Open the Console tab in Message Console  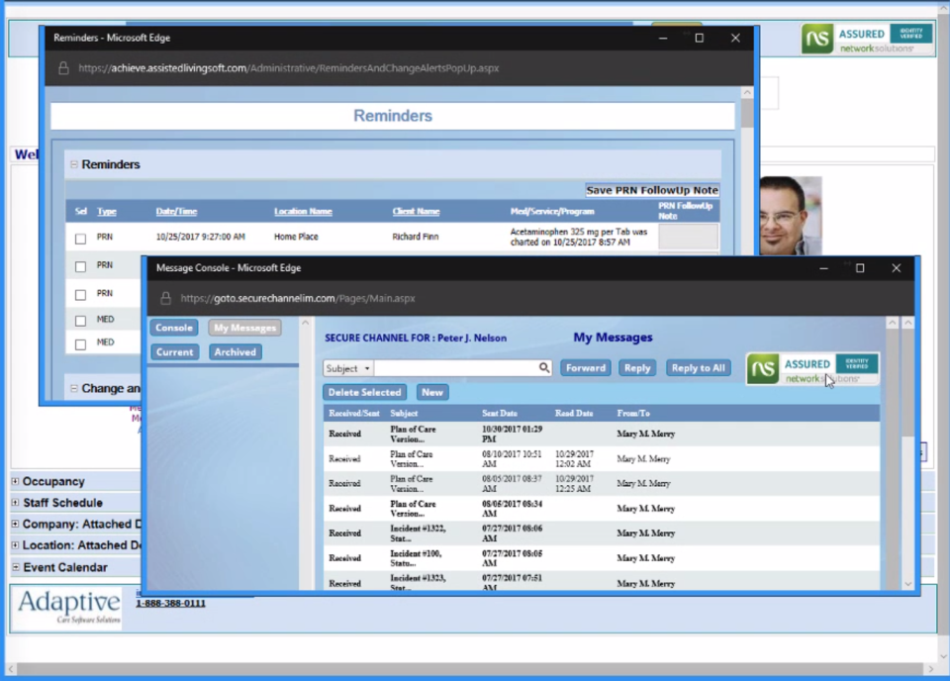pyautogui.click(x=173, y=327)
